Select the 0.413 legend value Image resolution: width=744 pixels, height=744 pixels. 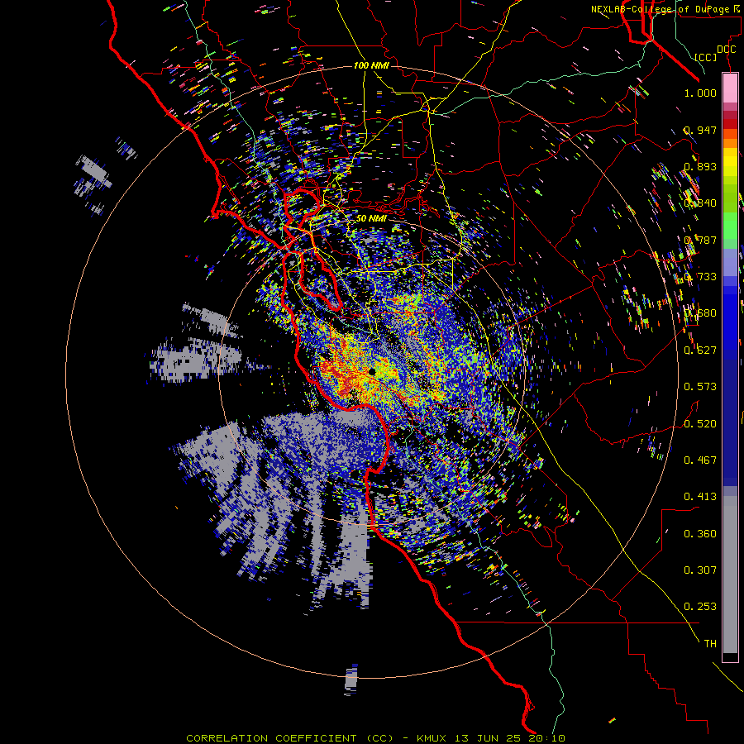click(x=700, y=497)
